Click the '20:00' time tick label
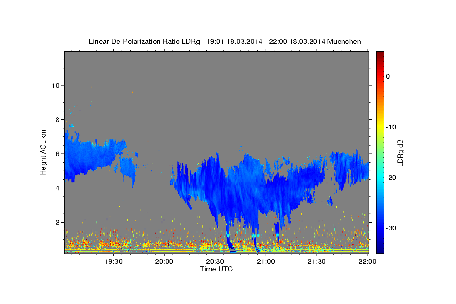Viewport: 456px width, 304px height. coord(165,261)
